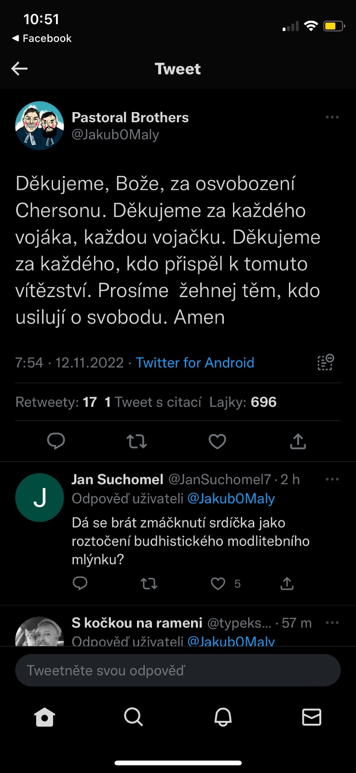Tap the 'Tweetněte svou odpověď' reply field
This screenshot has width=356, height=773.
tap(178, 670)
